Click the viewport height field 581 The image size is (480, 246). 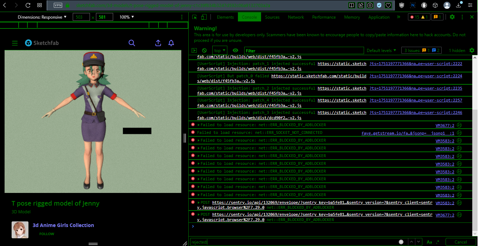tap(104, 17)
